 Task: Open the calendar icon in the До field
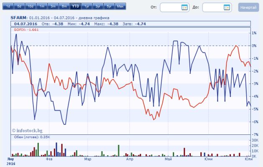pyautogui.click(x=227, y=8)
